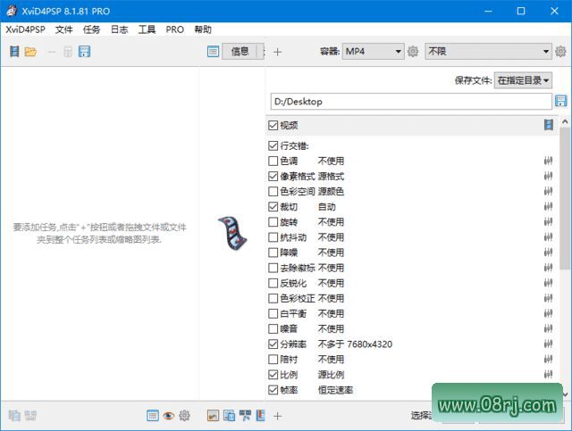This screenshot has width=572, height=431.
Task: Enable the 色彩空间 checkbox
Action: (273, 191)
